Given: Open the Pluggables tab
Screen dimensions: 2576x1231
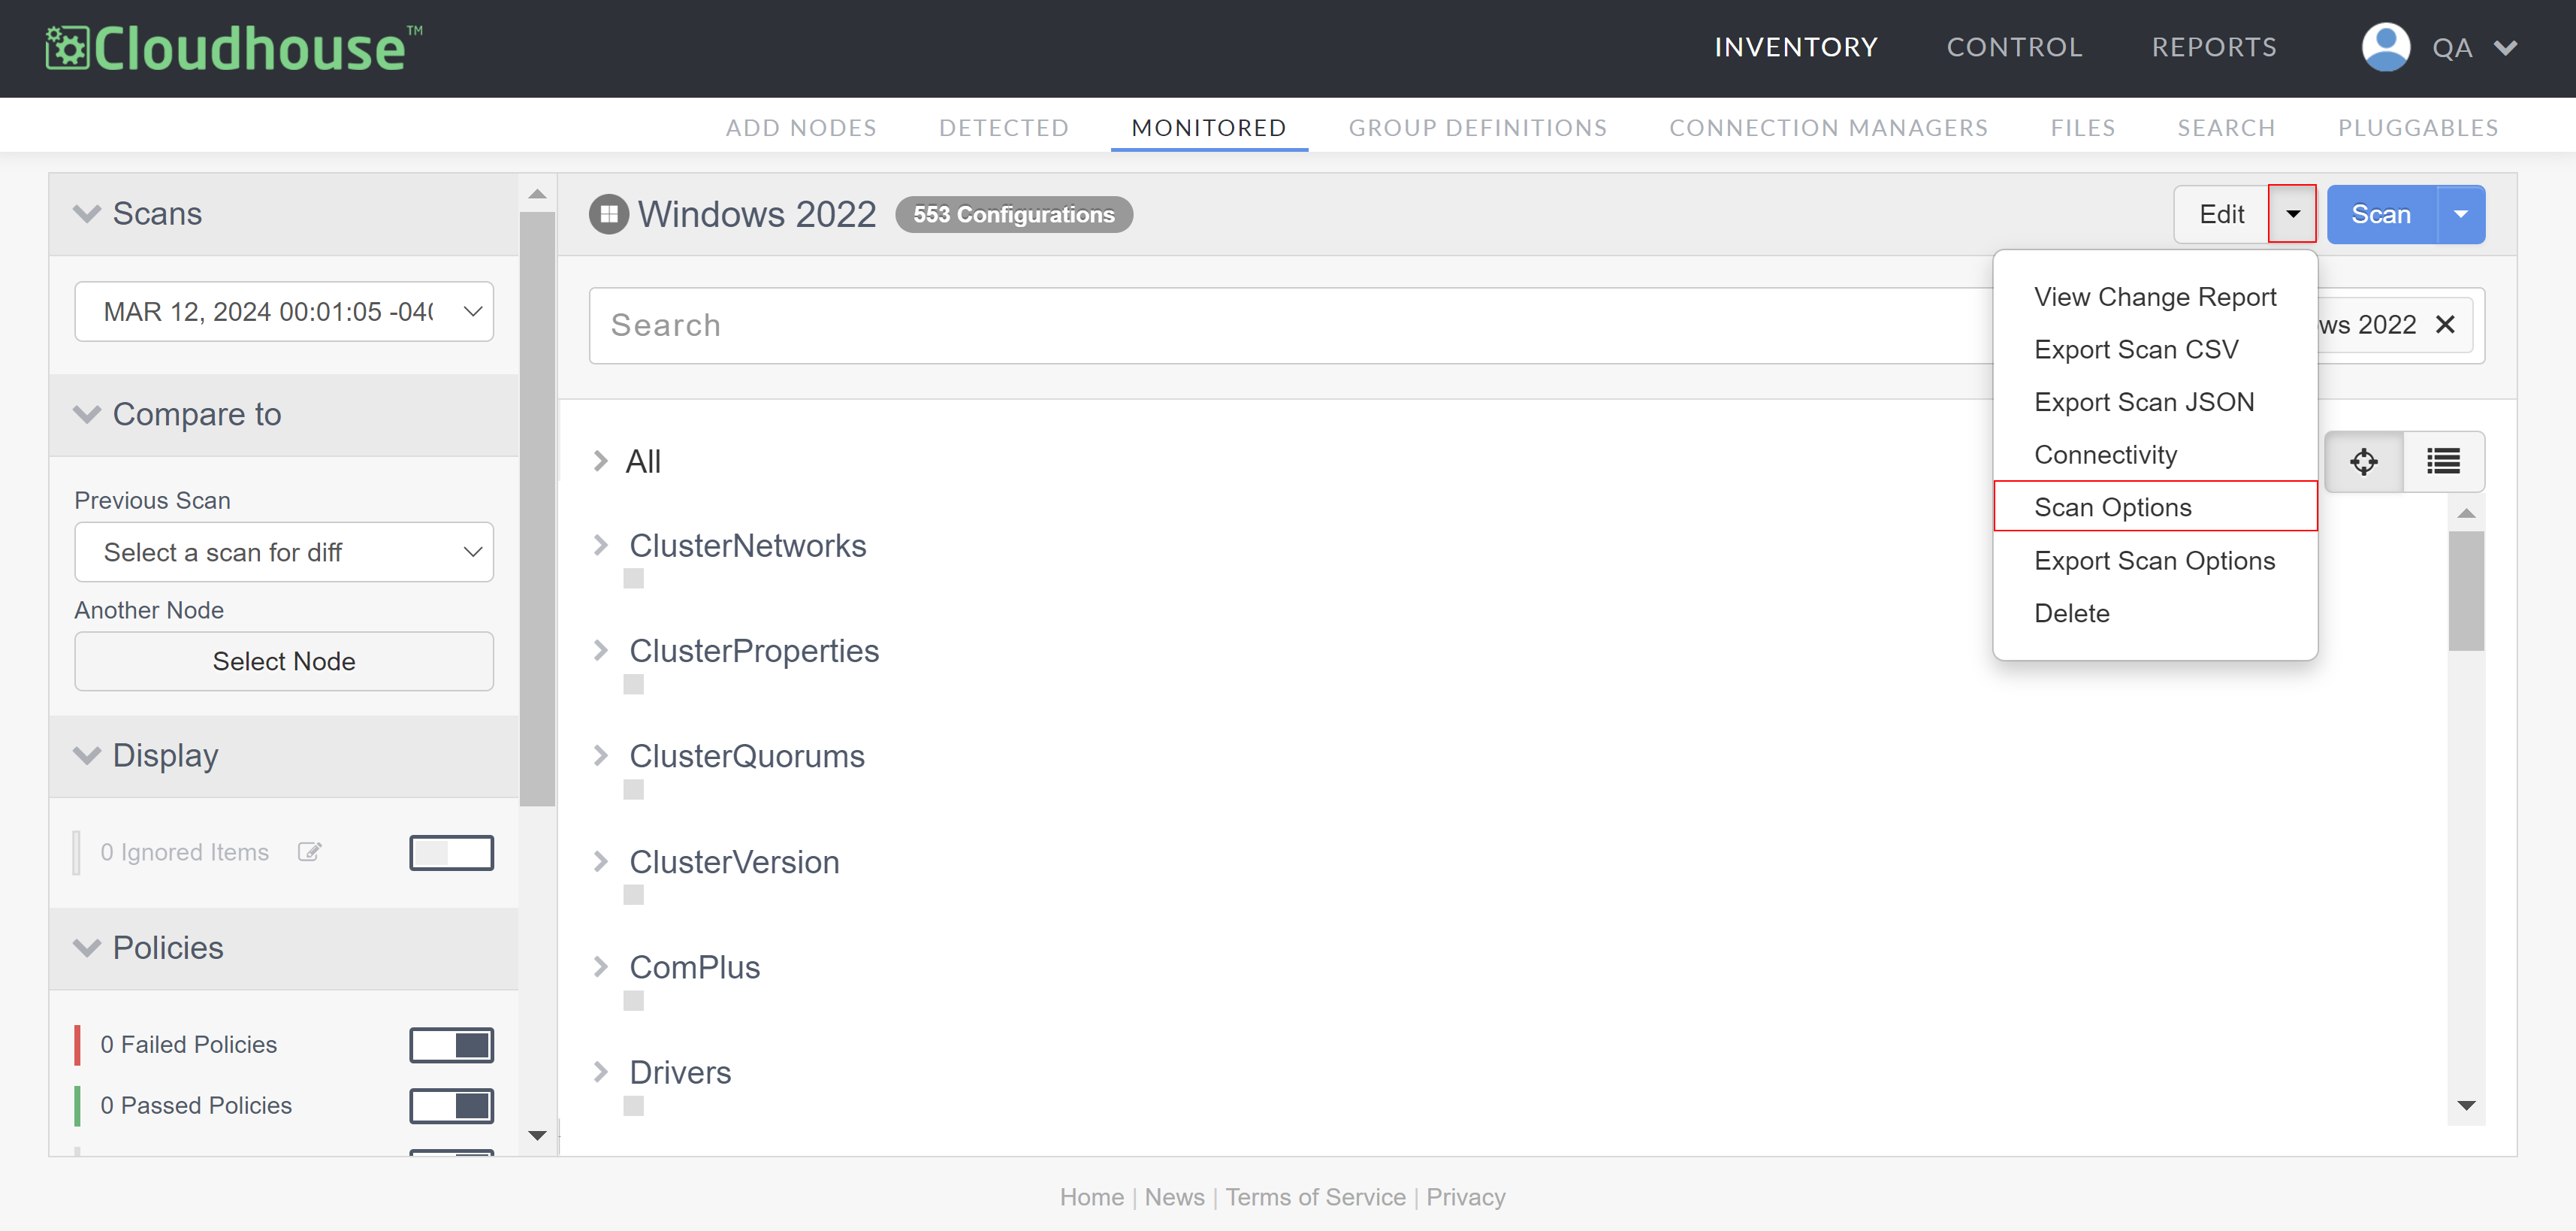Looking at the screenshot, I should click(x=2418, y=128).
